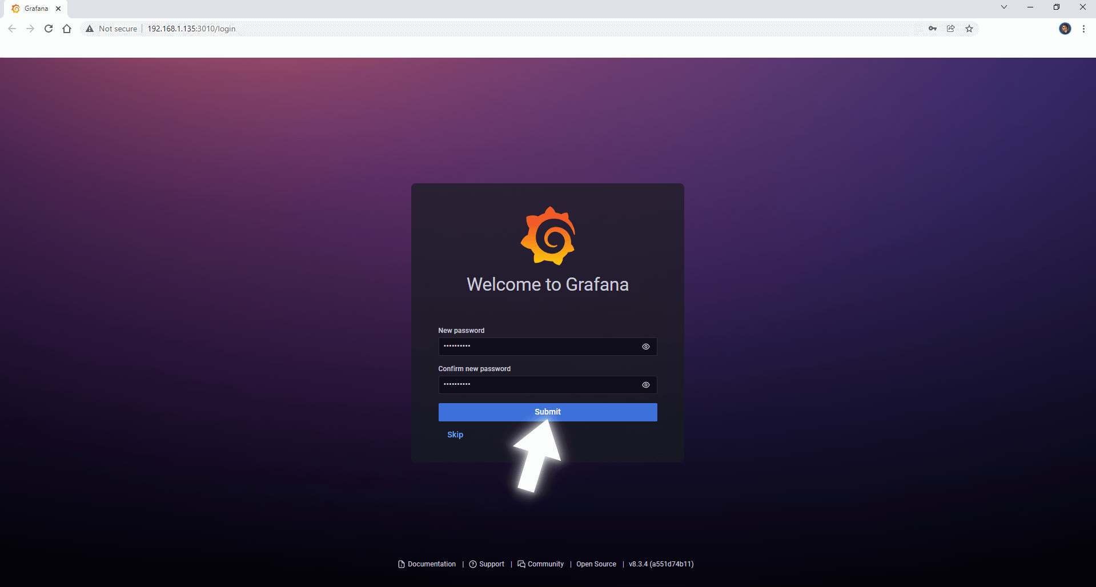
Task: Click the Grafana logo
Action: coord(548,236)
